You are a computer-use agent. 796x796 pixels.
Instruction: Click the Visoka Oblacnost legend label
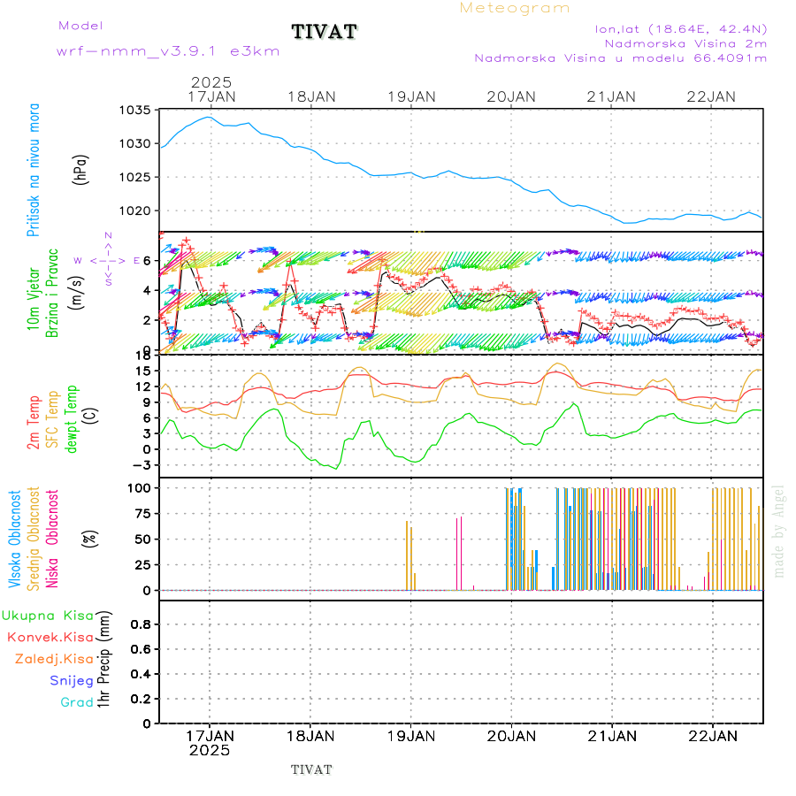(15, 540)
